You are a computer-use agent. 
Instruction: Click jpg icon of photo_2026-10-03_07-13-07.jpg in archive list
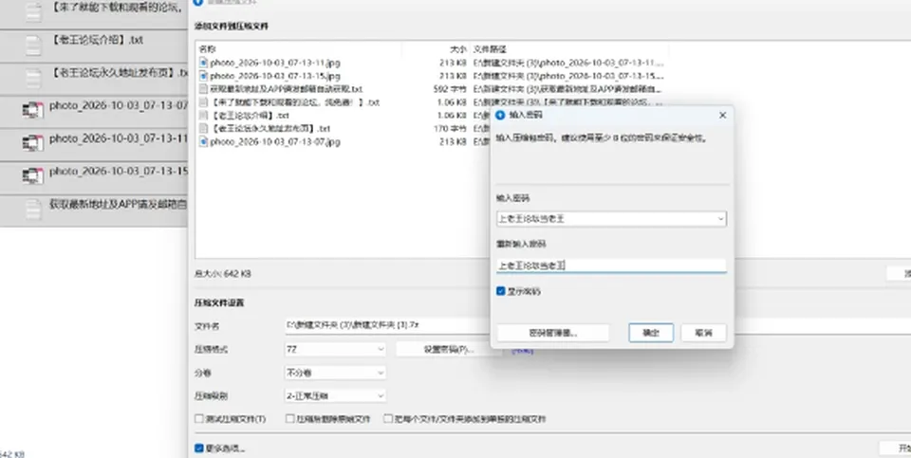[203, 141]
